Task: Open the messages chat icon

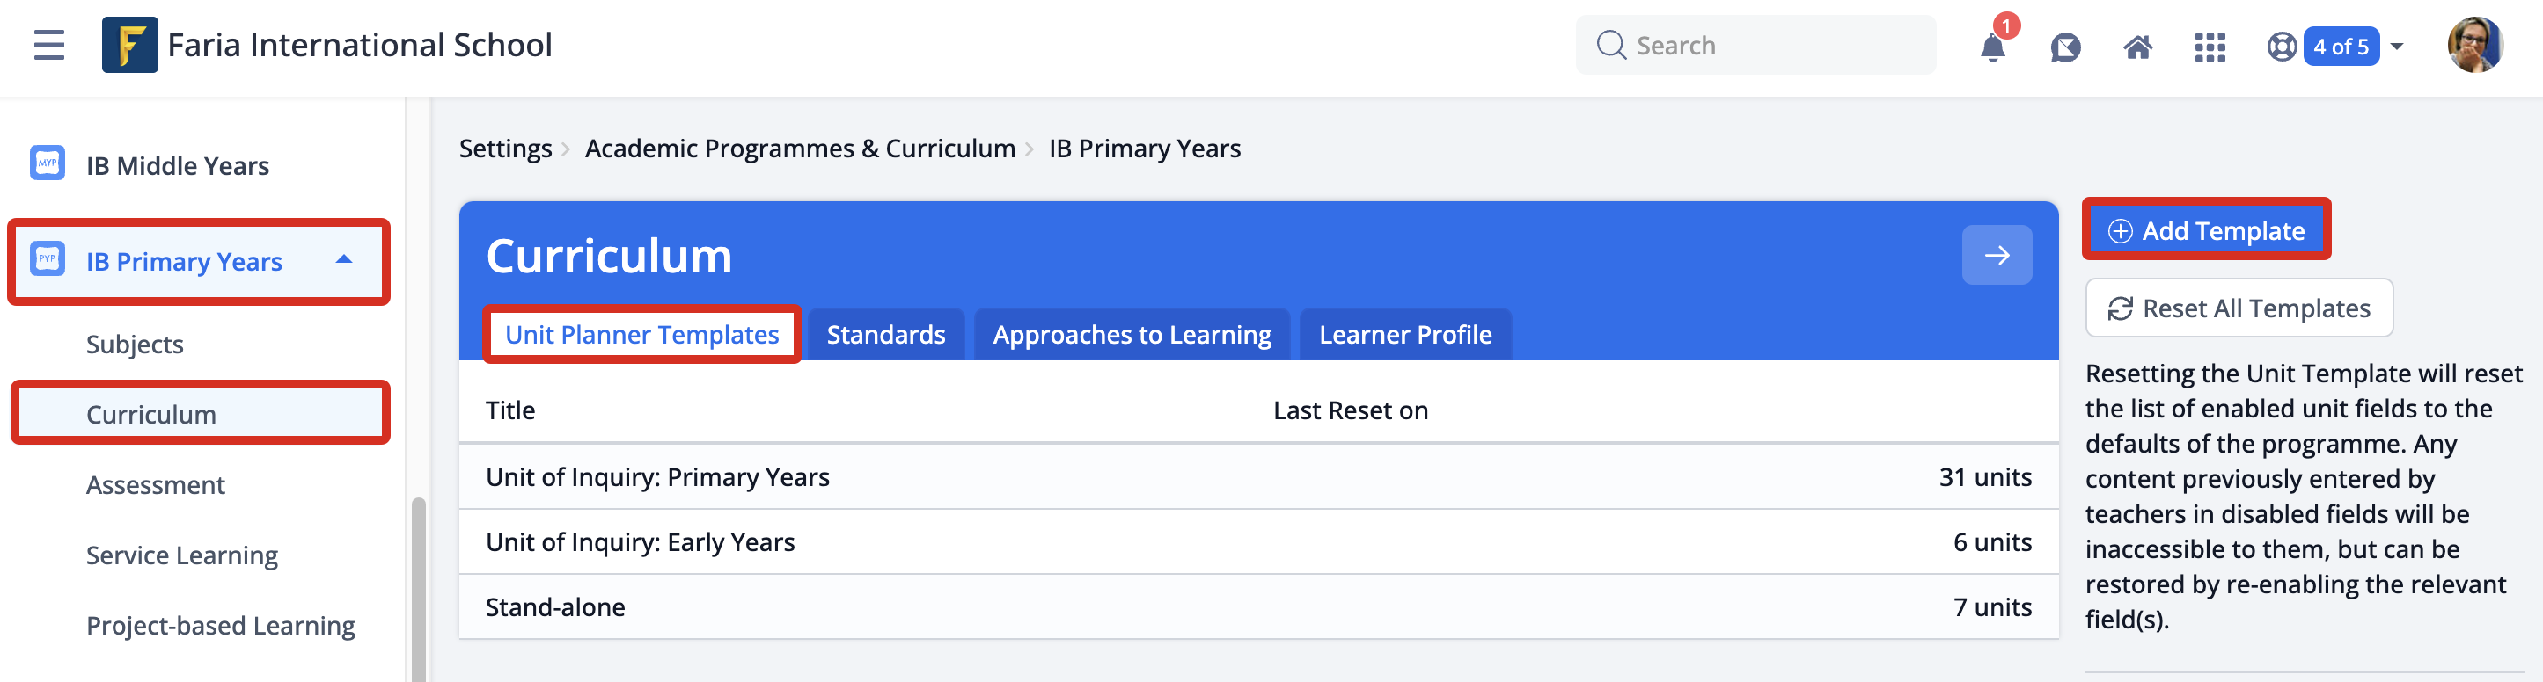Action: point(2065,47)
